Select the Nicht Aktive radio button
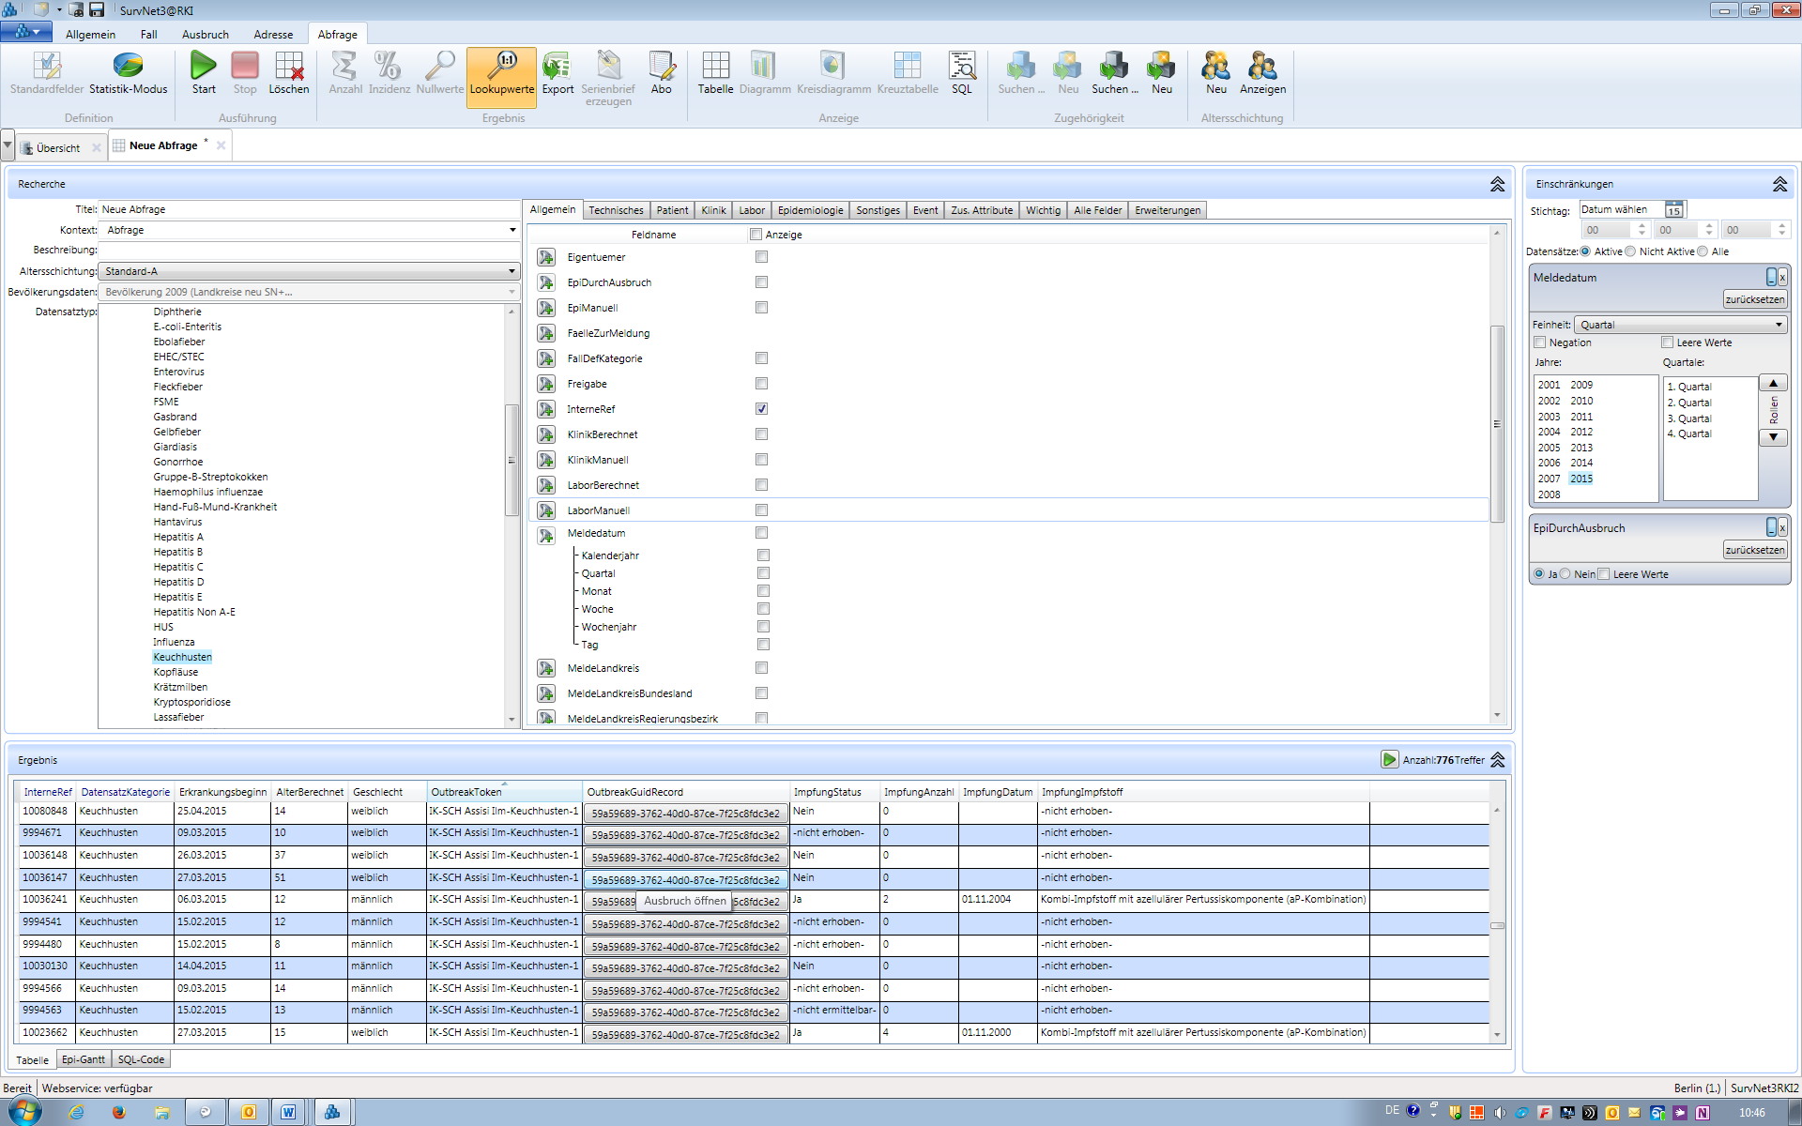This screenshot has width=1802, height=1126. point(1630,251)
